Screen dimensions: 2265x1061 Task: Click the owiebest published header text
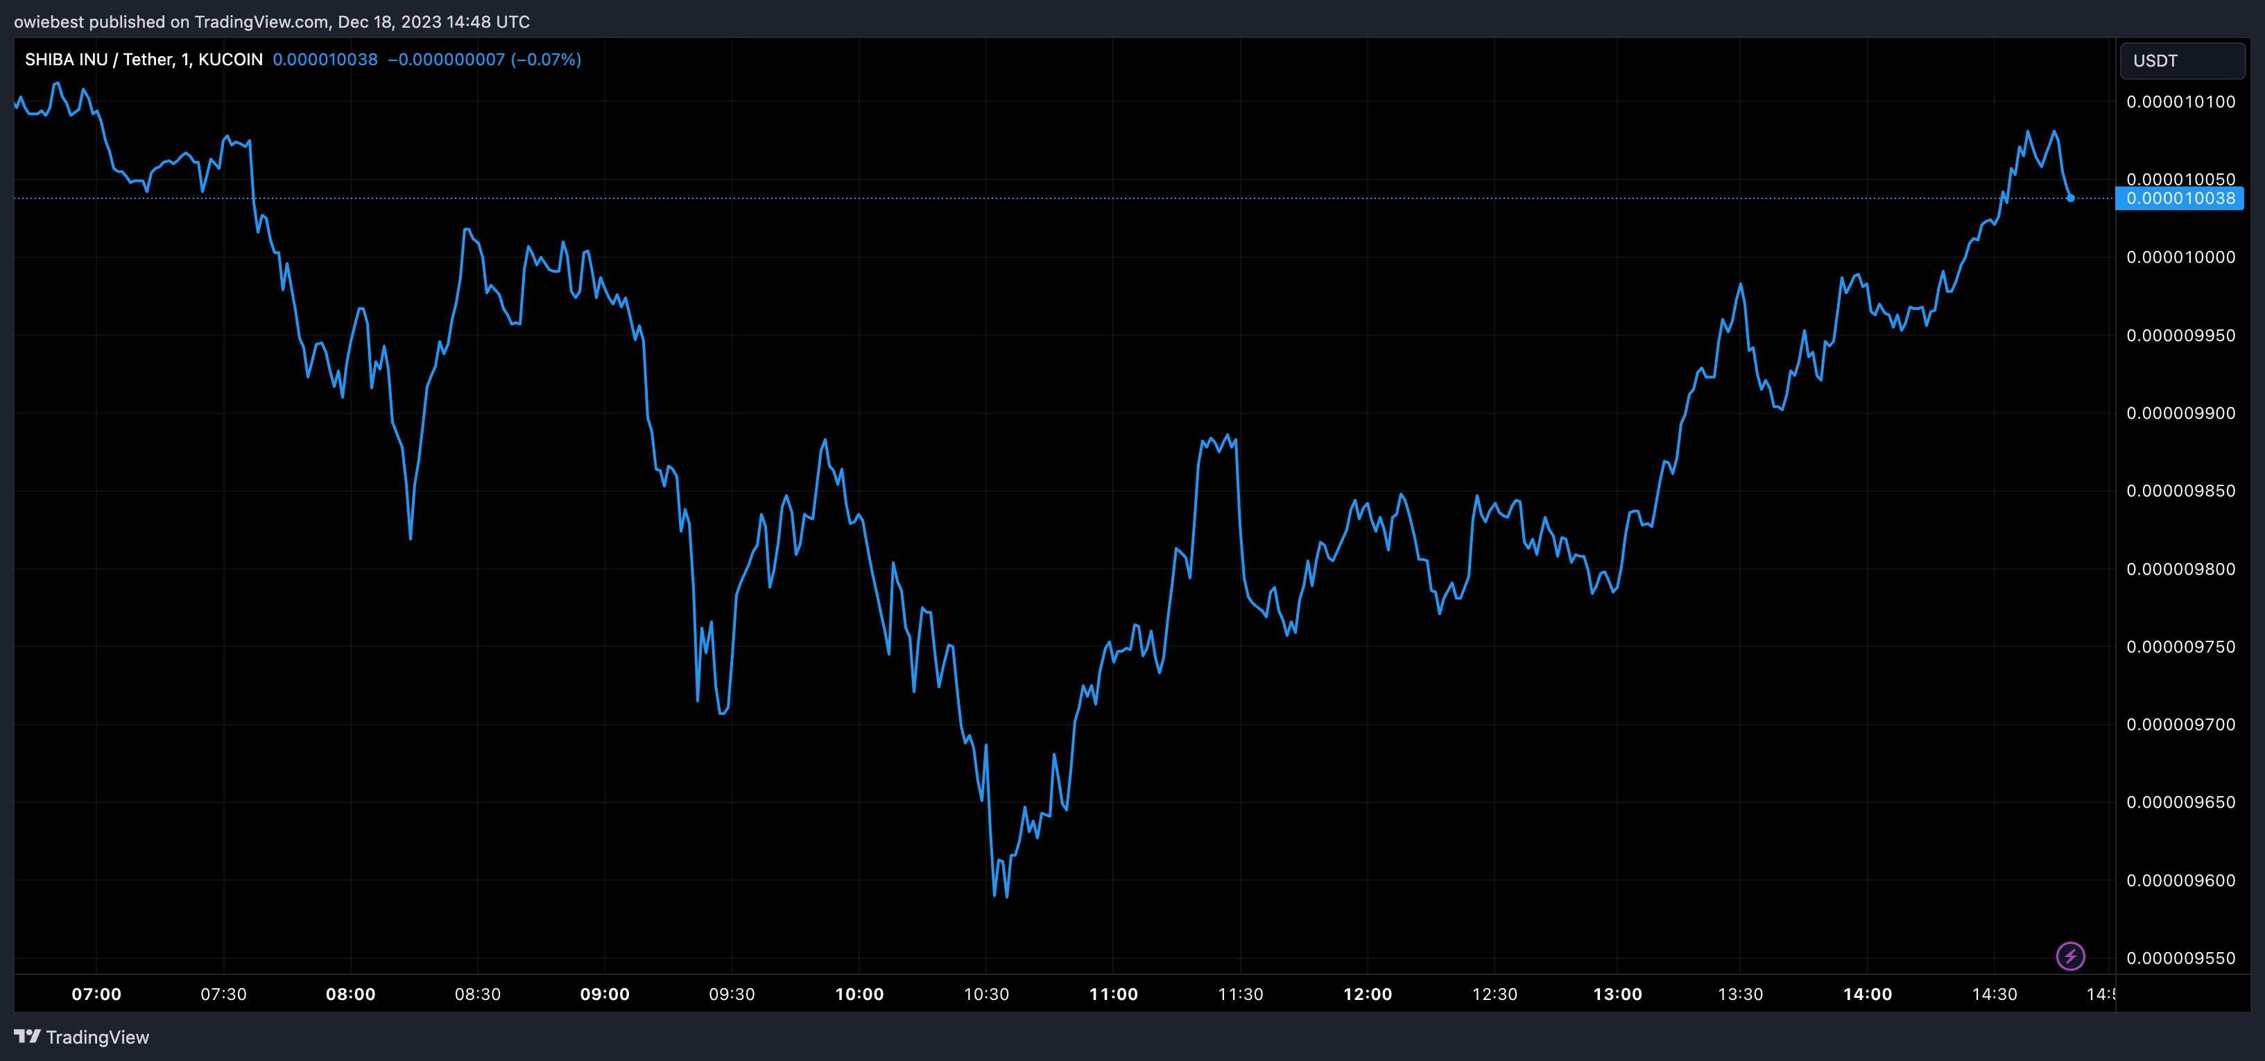[270, 21]
